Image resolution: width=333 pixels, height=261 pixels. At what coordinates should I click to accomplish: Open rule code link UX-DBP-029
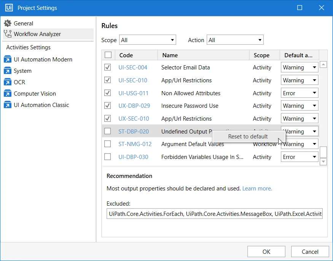click(x=134, y=105)
